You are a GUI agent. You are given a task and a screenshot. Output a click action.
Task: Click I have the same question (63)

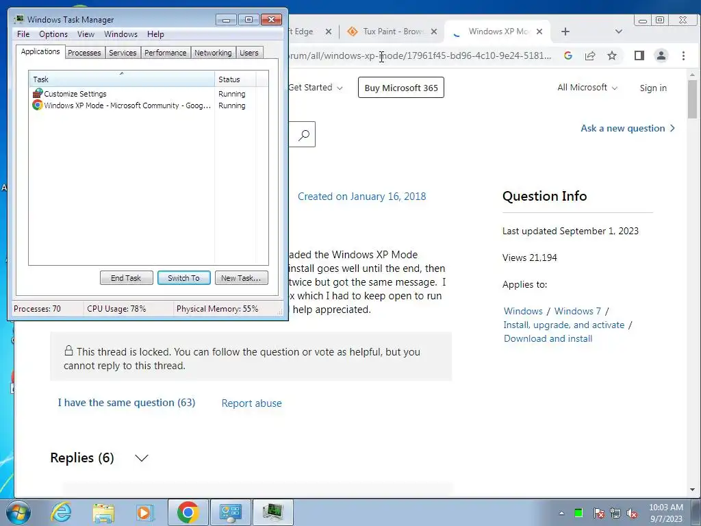[127, 403]
